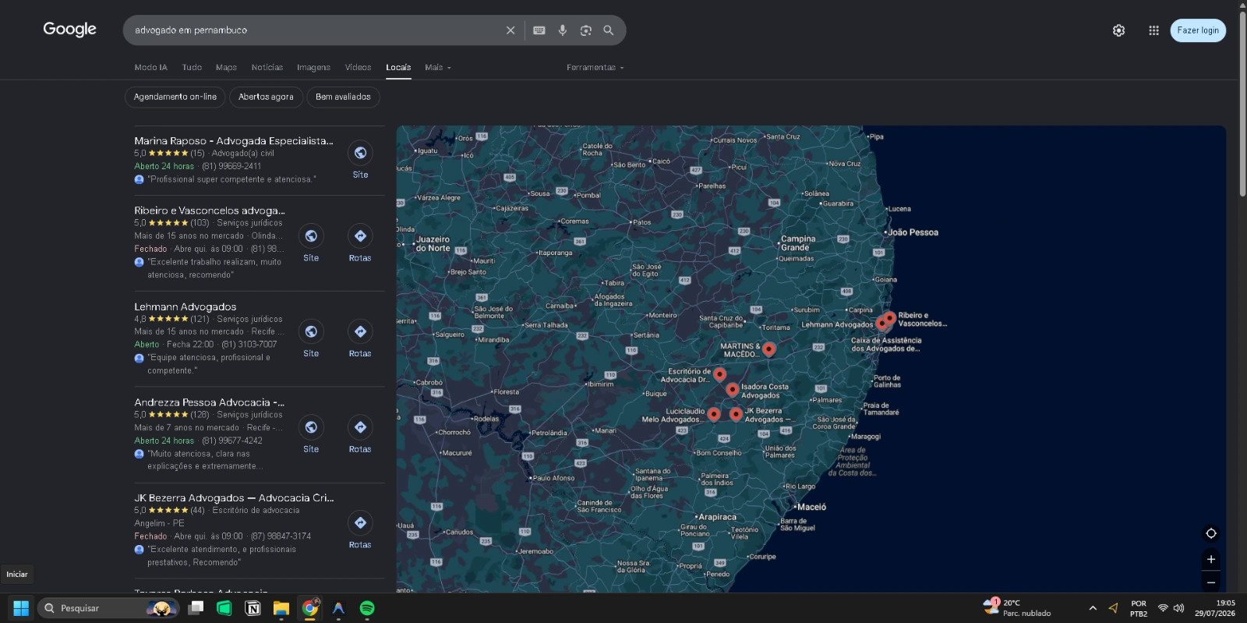Open the Vídeos tab

click(x=358, y=68)
